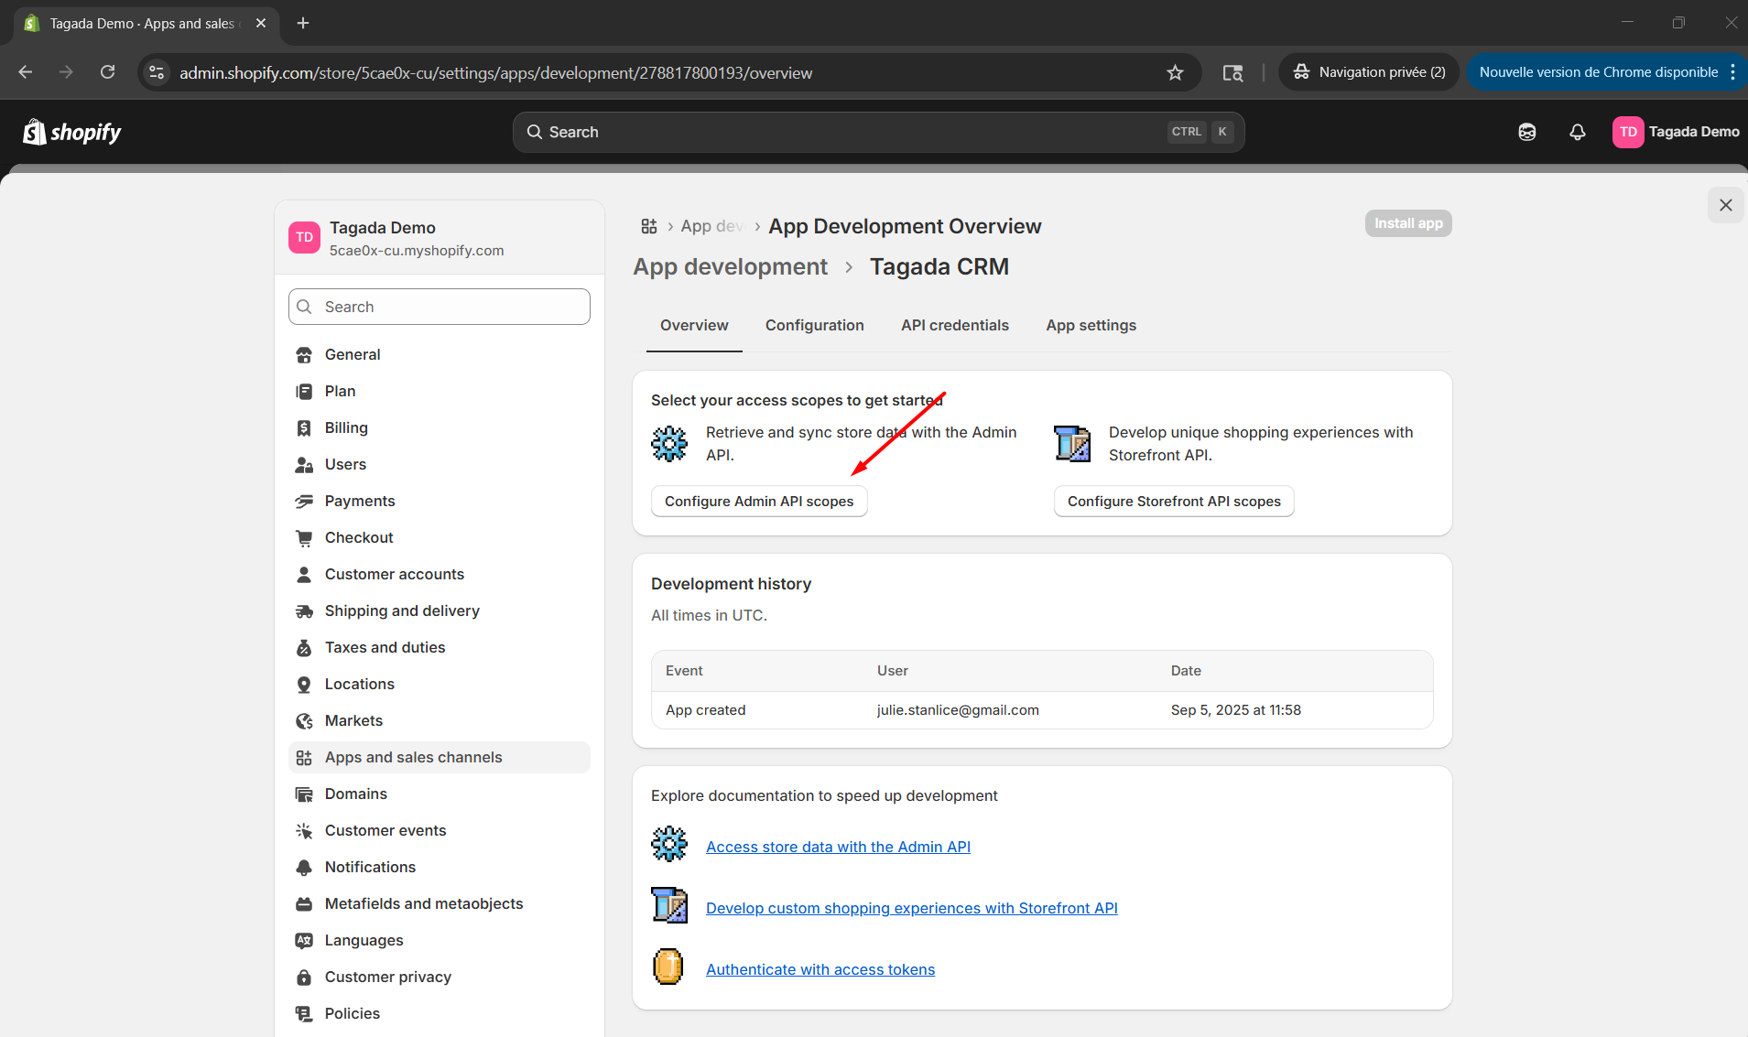This screenshot has width=1748, height=1037.
Task: Click the Shopify logo in header
Action: point(72,132)
